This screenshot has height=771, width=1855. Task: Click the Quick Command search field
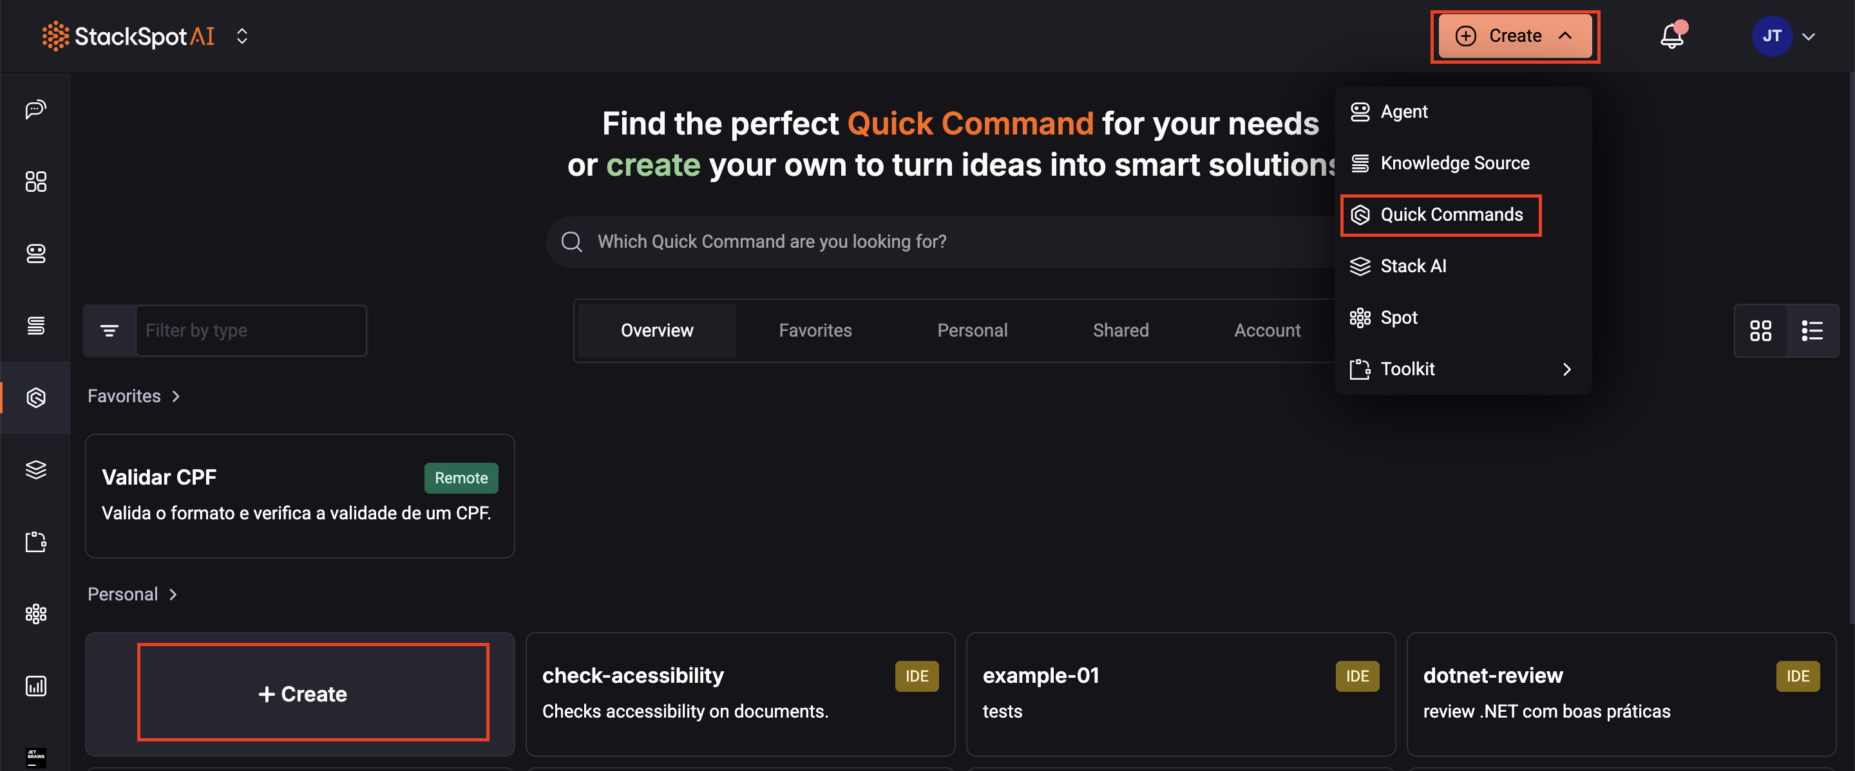click(936, 241)
